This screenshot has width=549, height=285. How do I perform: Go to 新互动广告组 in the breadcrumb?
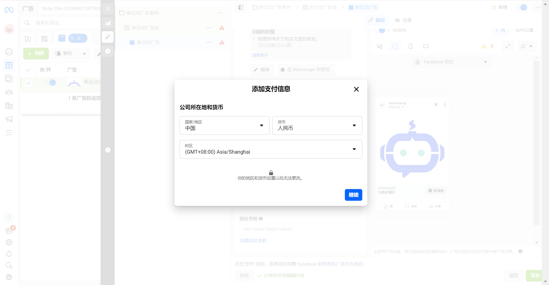coord(320,7)
